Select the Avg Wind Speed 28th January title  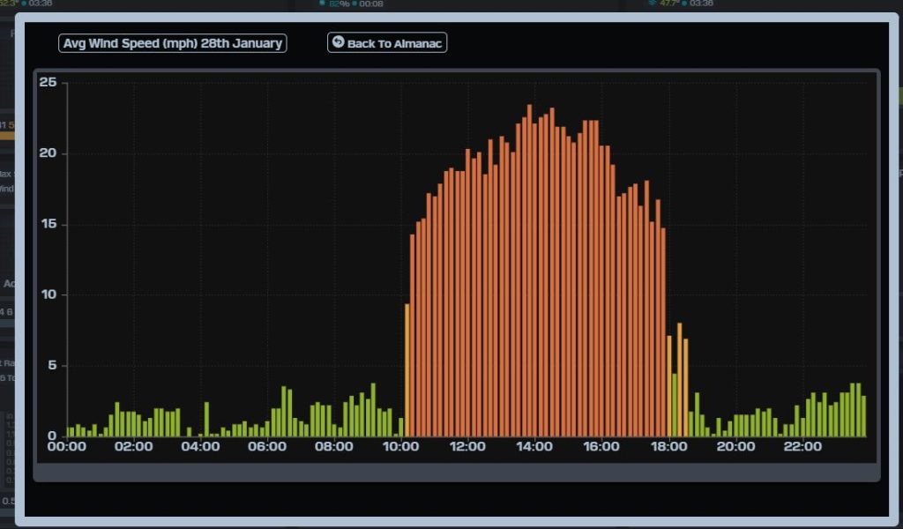[x=173, y=42]
